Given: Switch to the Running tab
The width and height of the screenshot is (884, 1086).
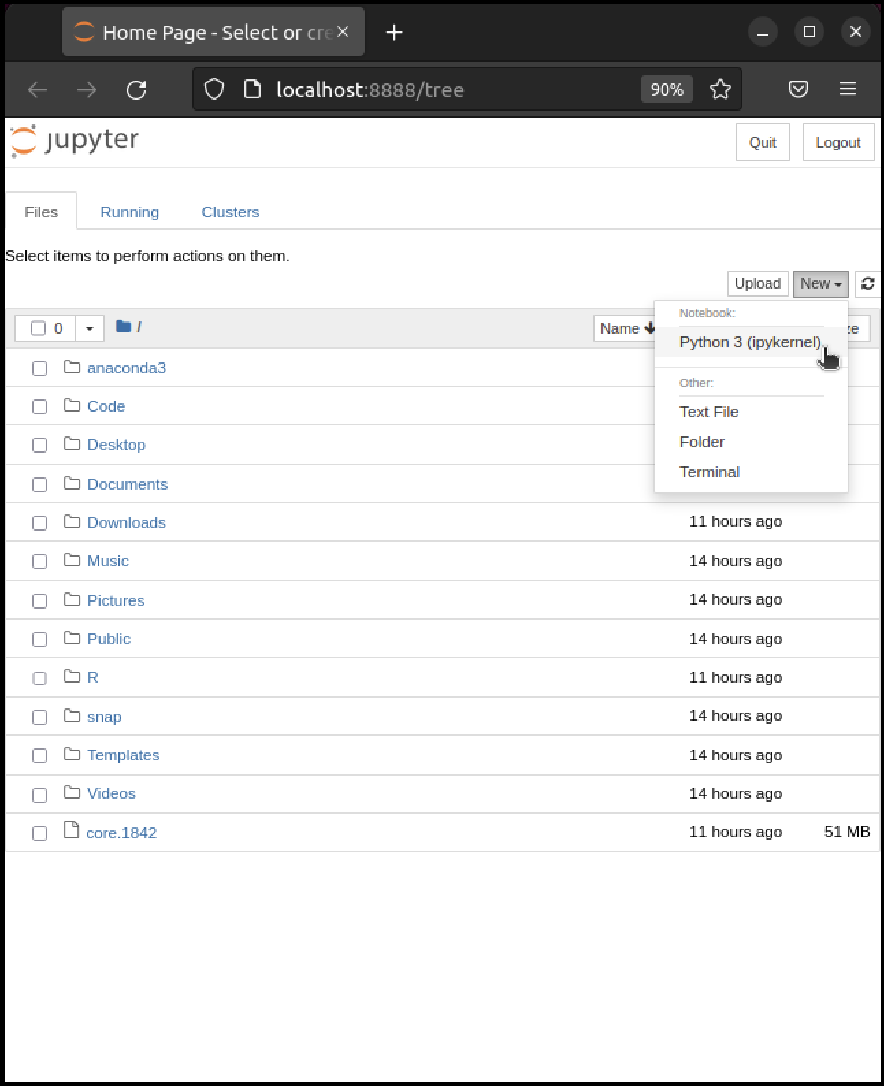Looking at the screenshot, I should [129, 212].
